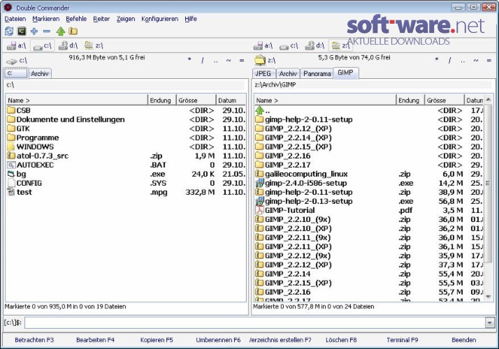Click the GIMP-Tutorial pdf file icon
Screen dimensions: 499x349
point(260,210)
